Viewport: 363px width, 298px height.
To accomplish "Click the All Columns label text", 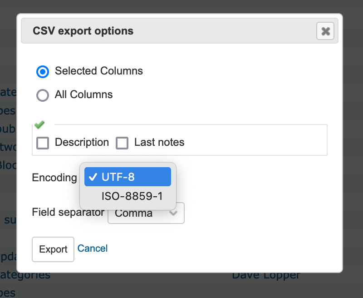I will pos(83,94).
